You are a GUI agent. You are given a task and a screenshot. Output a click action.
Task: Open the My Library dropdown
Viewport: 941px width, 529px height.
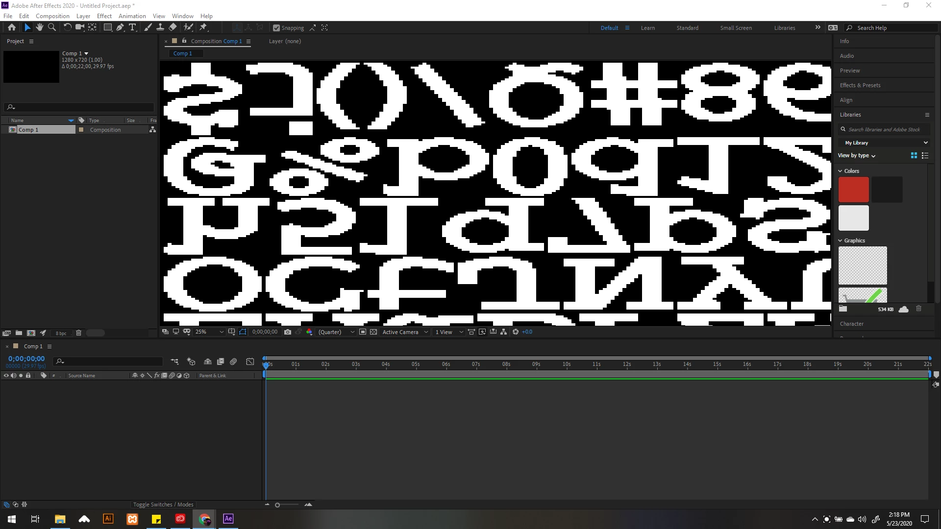click(x=886, y=143)
